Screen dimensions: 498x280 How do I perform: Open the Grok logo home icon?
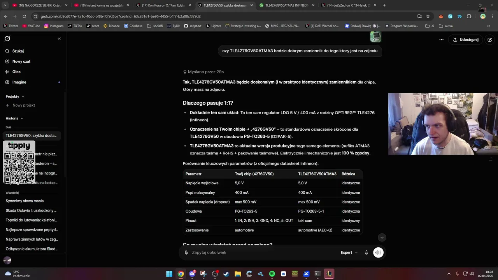(x=7, y=38)
